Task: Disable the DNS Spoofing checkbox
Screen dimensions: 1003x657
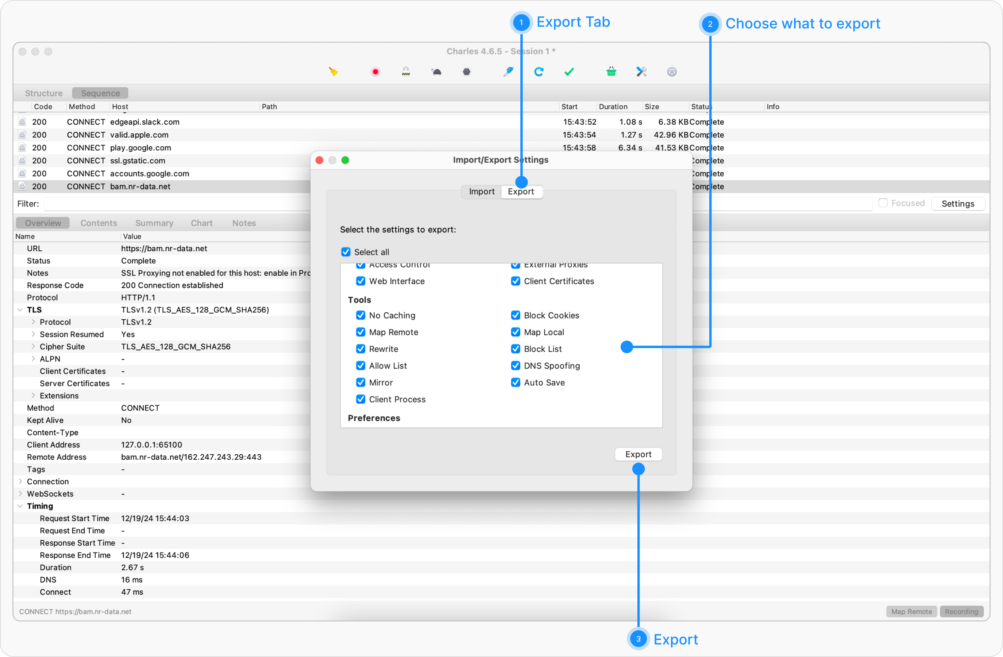Action: 515,366
